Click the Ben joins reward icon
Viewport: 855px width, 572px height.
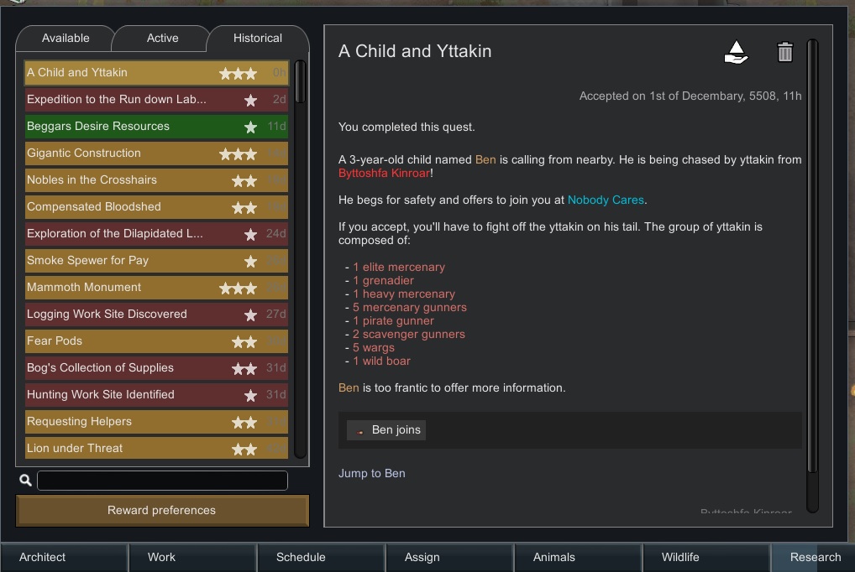(x=360, y=431)
